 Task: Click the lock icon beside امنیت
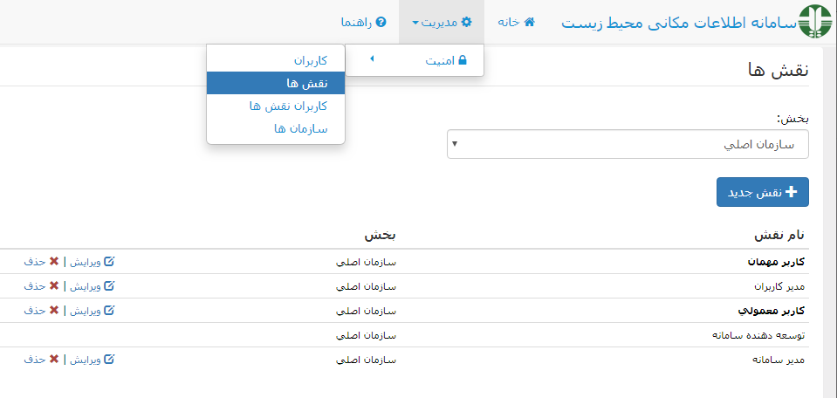point(463,59)
